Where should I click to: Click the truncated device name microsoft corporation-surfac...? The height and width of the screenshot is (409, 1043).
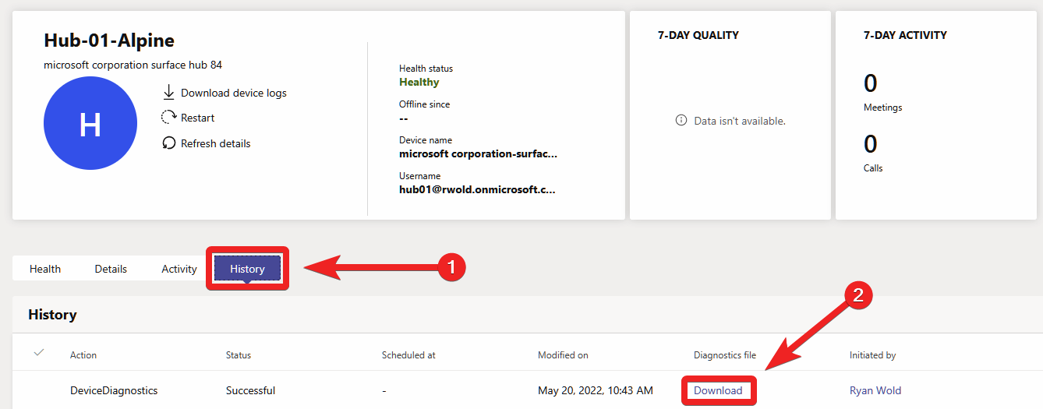tap(479, 153)
